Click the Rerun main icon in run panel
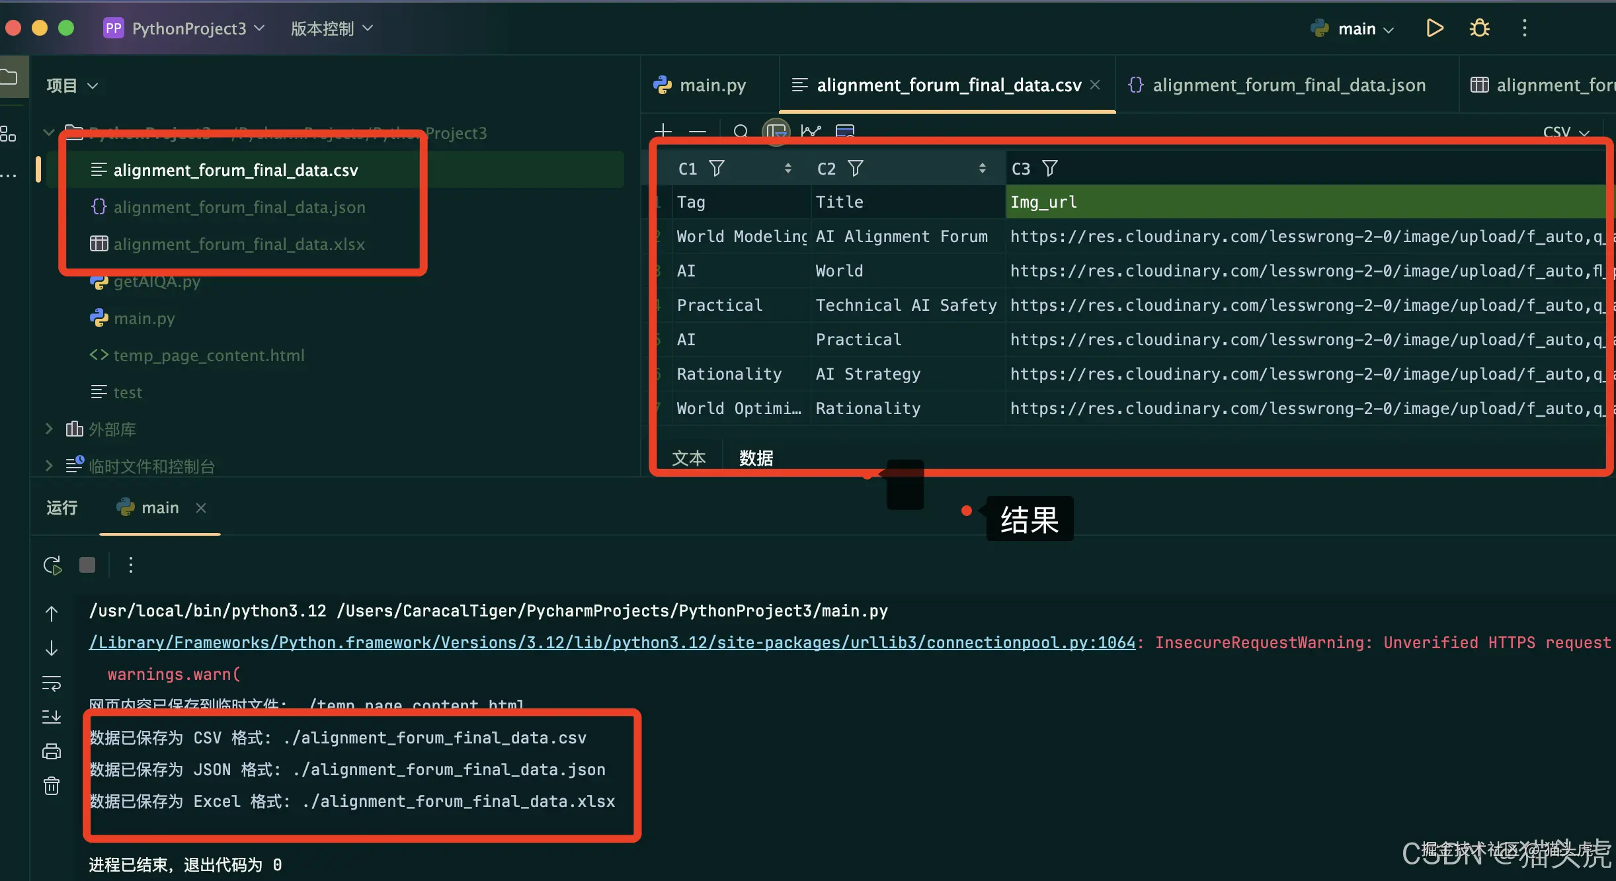This screenshot has height=881, width=1616. (x=52, y=566)
